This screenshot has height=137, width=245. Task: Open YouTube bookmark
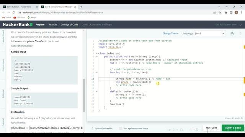19,18
